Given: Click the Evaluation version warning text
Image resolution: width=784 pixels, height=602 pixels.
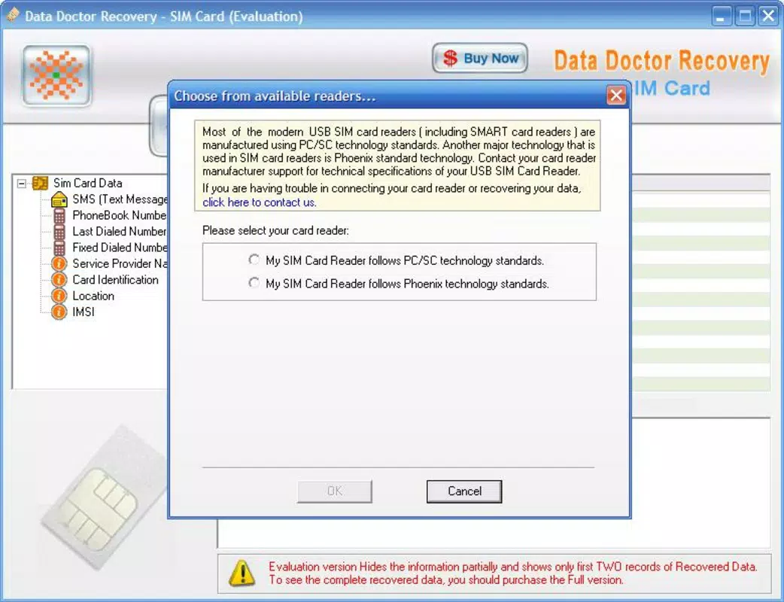Looking at the screenshot, I should click(x=513, y=573).
